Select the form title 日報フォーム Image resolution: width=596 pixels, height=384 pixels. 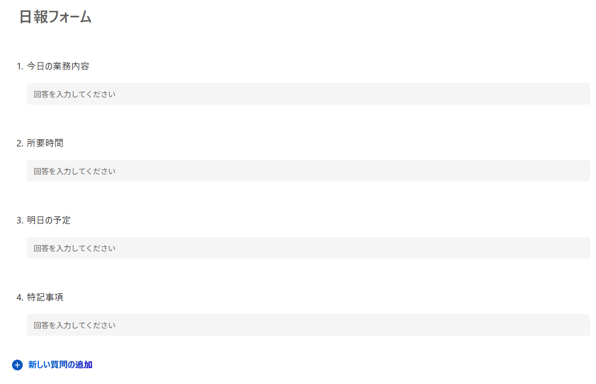(55, 17)
